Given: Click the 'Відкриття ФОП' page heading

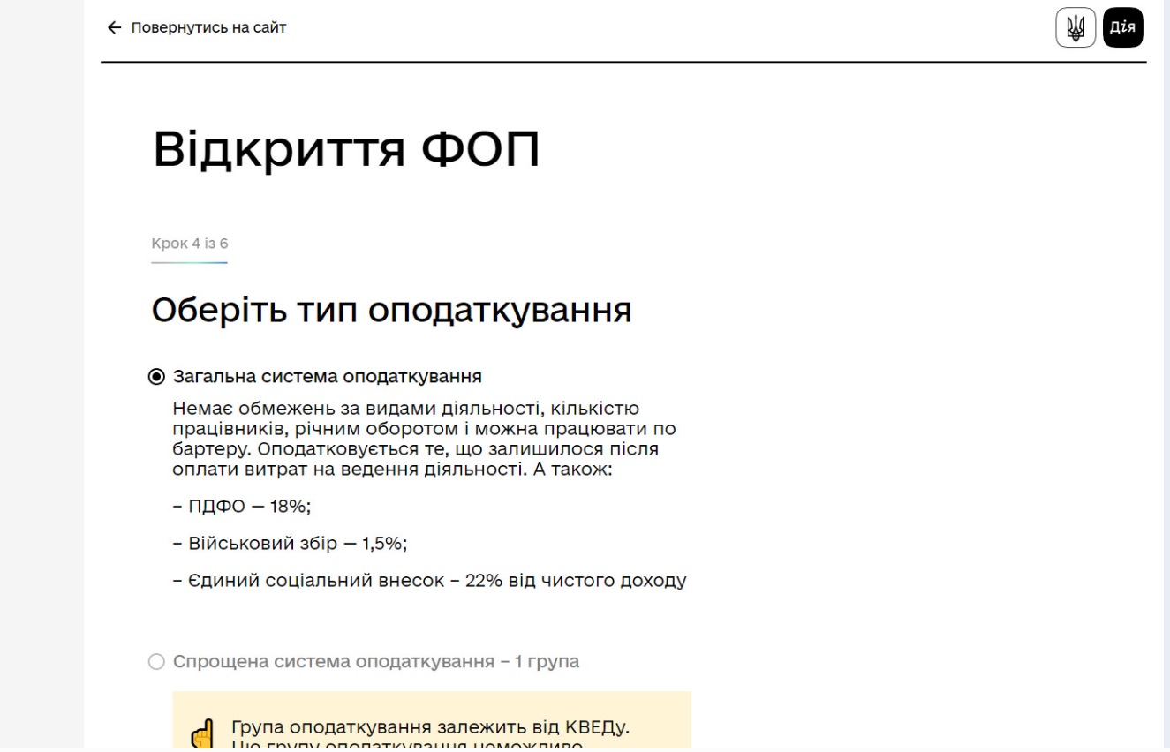Looking at the screenshot, I should (x=345, y=149).
